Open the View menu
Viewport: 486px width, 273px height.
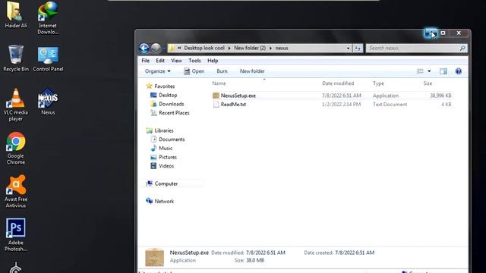pyautogui.click(x=176, y=61)
